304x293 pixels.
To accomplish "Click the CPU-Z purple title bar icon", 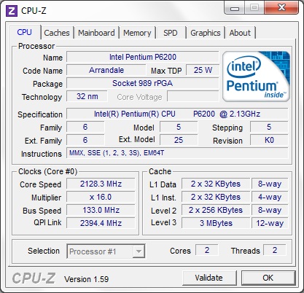I will click(x=12, y=11).
